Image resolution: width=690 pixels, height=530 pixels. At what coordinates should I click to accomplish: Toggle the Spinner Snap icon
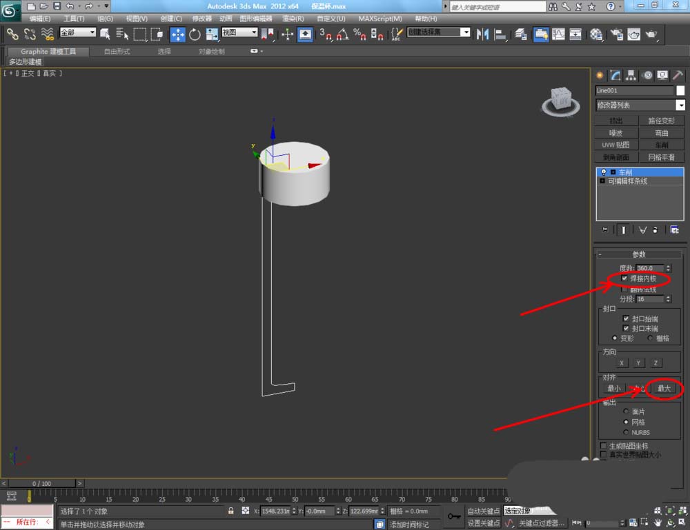pos(377,34)
